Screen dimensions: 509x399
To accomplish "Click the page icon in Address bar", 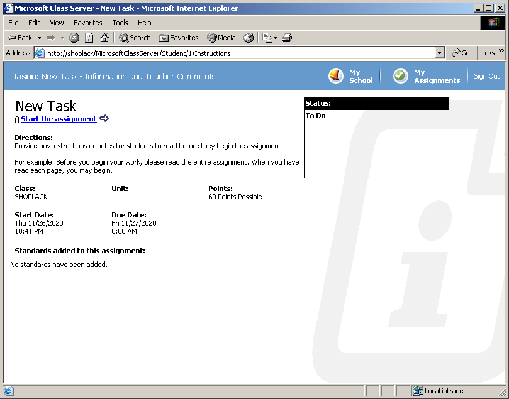I will click(40, 53).
